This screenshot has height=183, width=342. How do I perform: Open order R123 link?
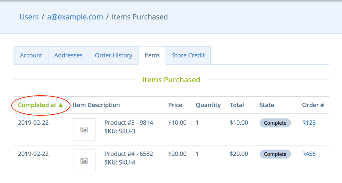pyautogui.click(x=309, y=123)
